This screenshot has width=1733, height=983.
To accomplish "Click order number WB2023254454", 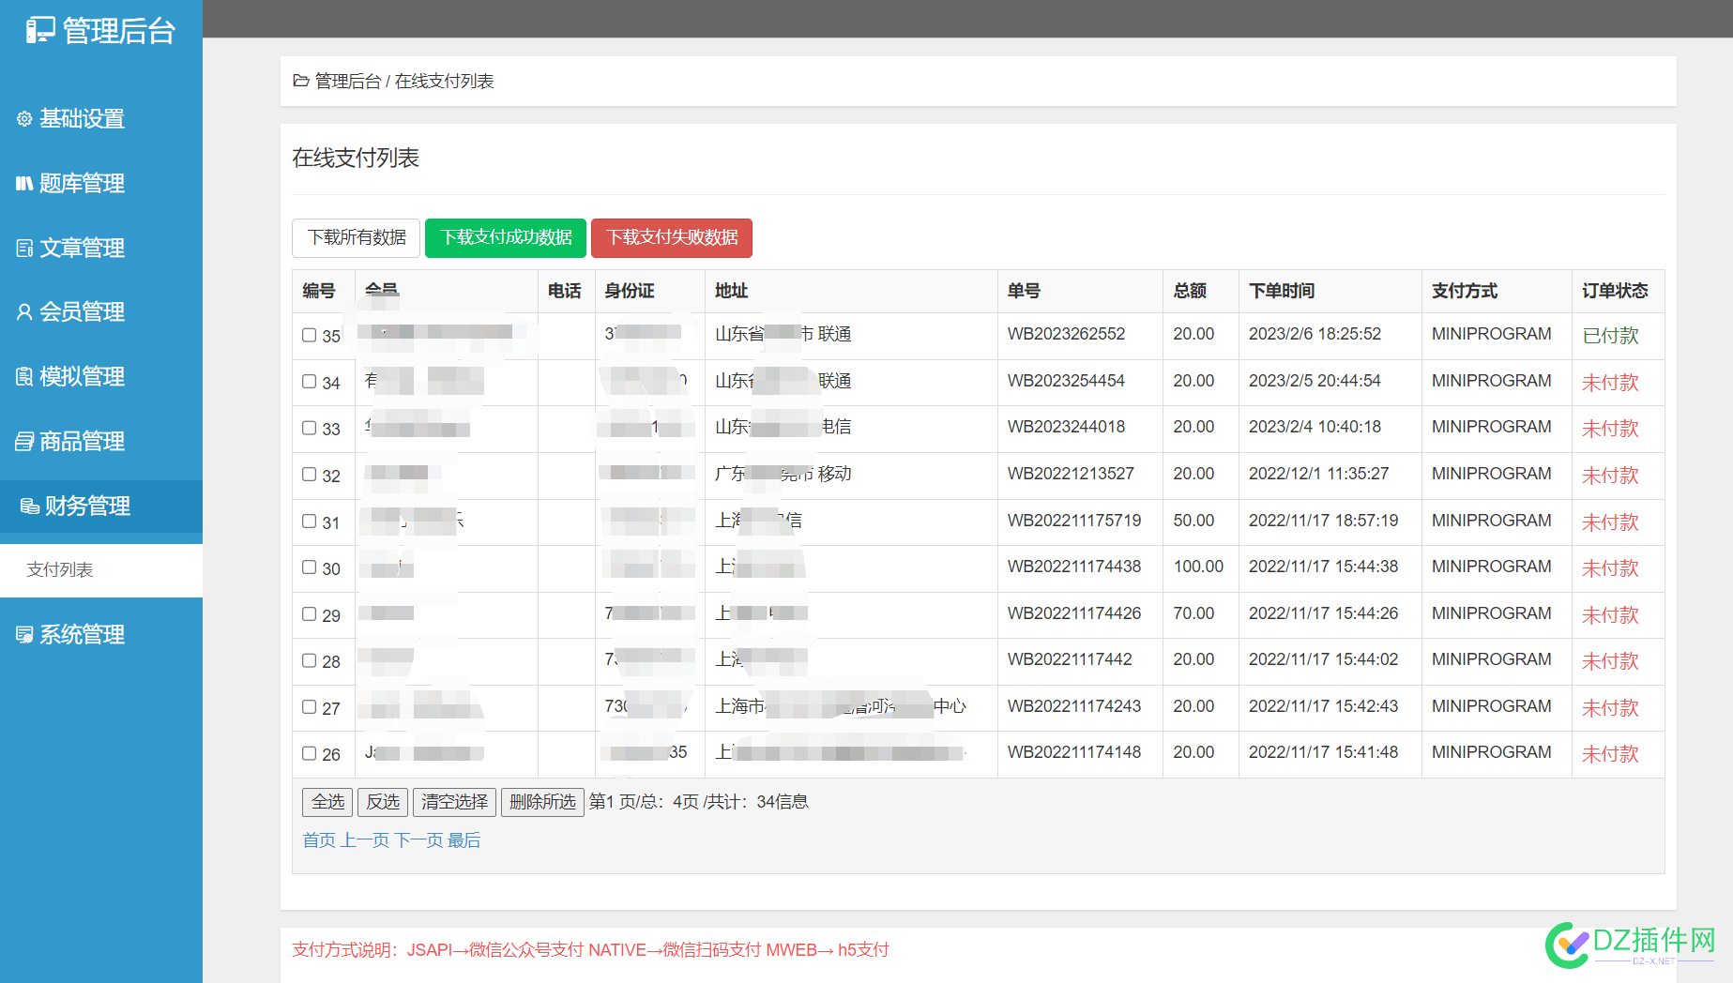I will point(1066,381).
